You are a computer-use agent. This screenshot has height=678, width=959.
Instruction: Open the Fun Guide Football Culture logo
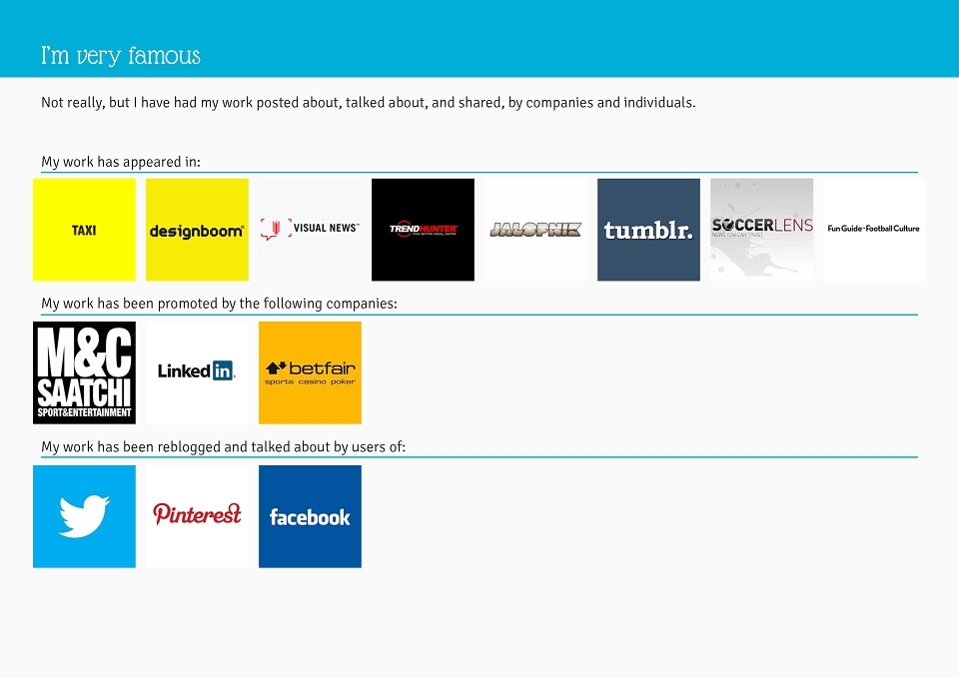click(875, 230)
